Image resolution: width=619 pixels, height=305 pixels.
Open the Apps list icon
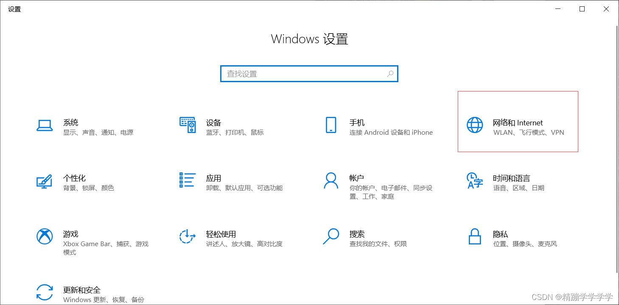pos(188,180)
